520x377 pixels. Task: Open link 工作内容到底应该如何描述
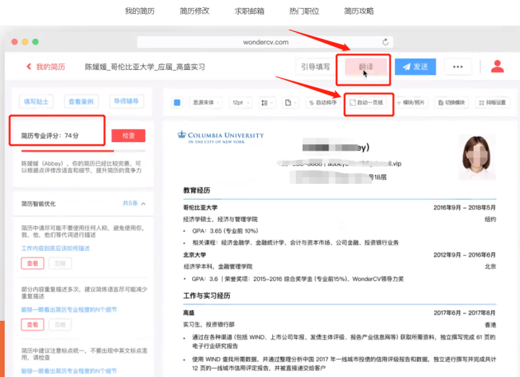tap(56, 248)
